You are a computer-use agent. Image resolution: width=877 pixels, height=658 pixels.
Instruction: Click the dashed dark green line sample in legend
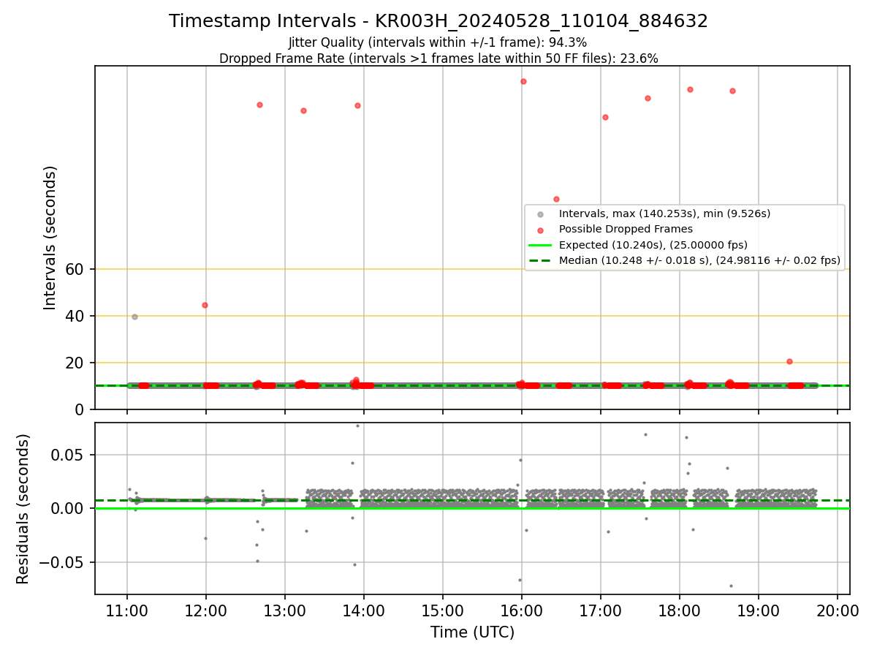pos(540,260)
